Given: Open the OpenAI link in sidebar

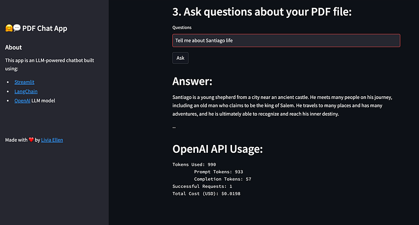Looking at the screenshot, I should pyautogui.click(x=22, y=100).
